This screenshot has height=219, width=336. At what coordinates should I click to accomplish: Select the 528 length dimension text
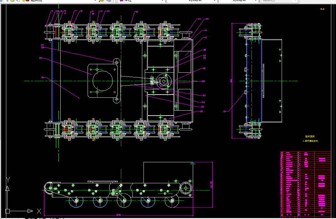(118, 215)
